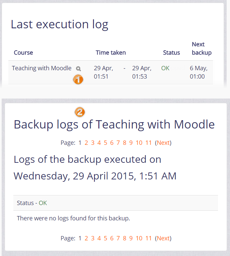Jump to page 10 in bottom pagination
The width and height of the screenshot is (230, 256).
(x=139, y=238)
